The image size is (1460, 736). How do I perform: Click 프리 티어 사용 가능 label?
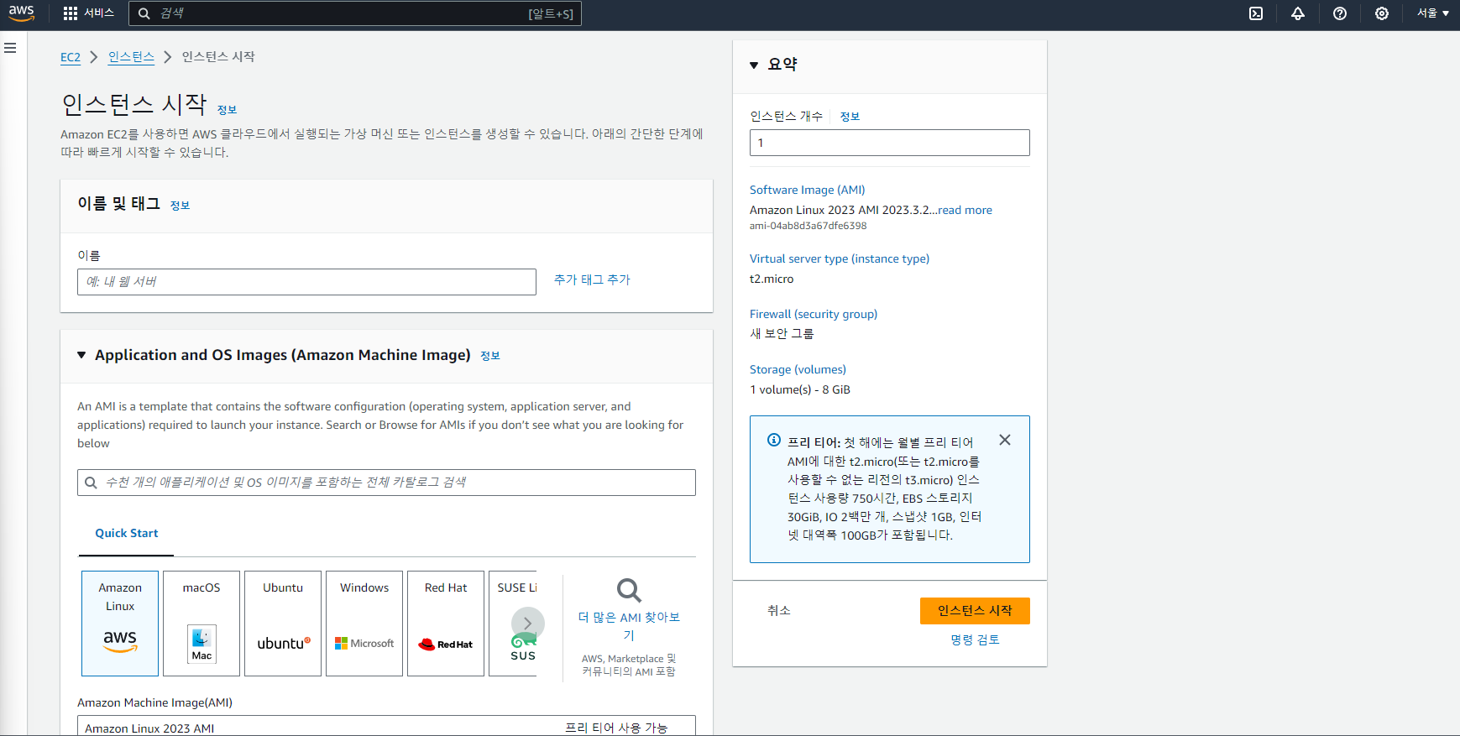tap(616, 728)
